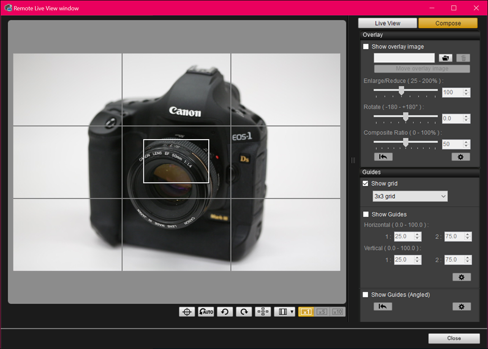Select x5 magnification

pos(322,312)
